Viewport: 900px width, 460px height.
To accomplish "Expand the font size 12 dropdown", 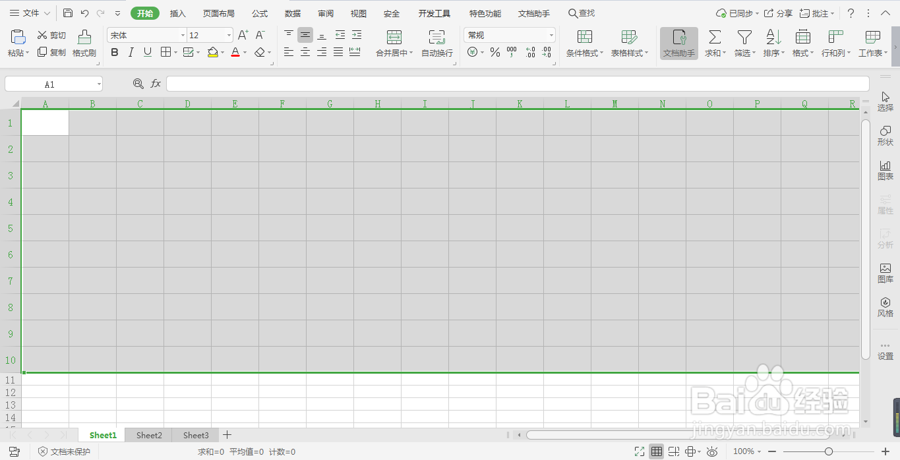I will coord(229,36).
